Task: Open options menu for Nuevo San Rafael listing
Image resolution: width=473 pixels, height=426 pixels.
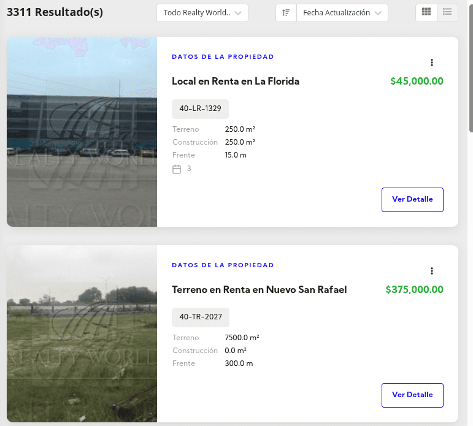Action: [432, 271]
